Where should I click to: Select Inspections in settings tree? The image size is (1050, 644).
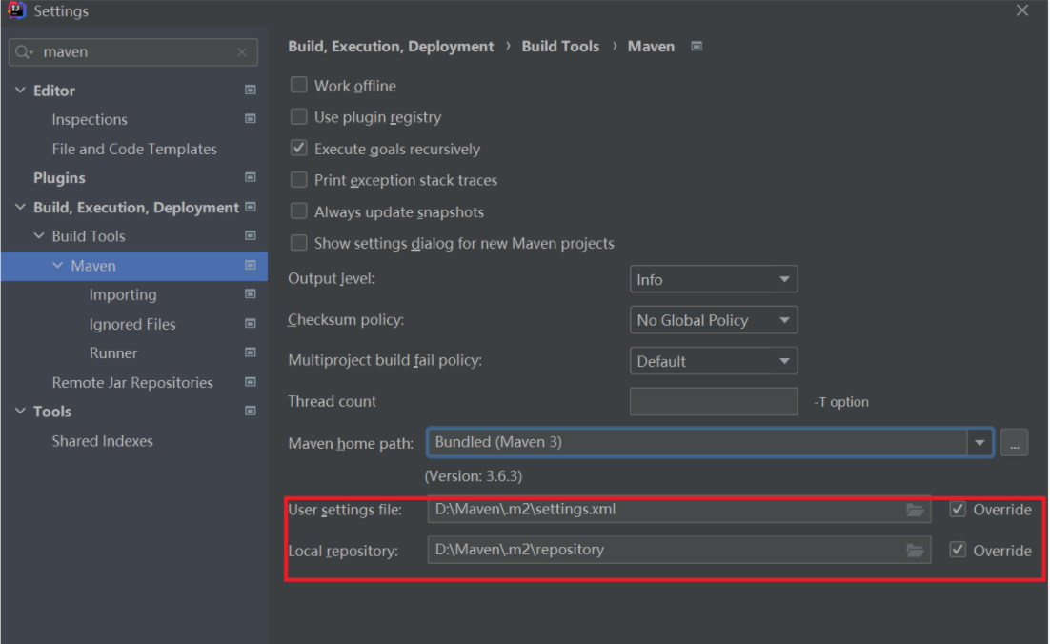click(90, 119)
